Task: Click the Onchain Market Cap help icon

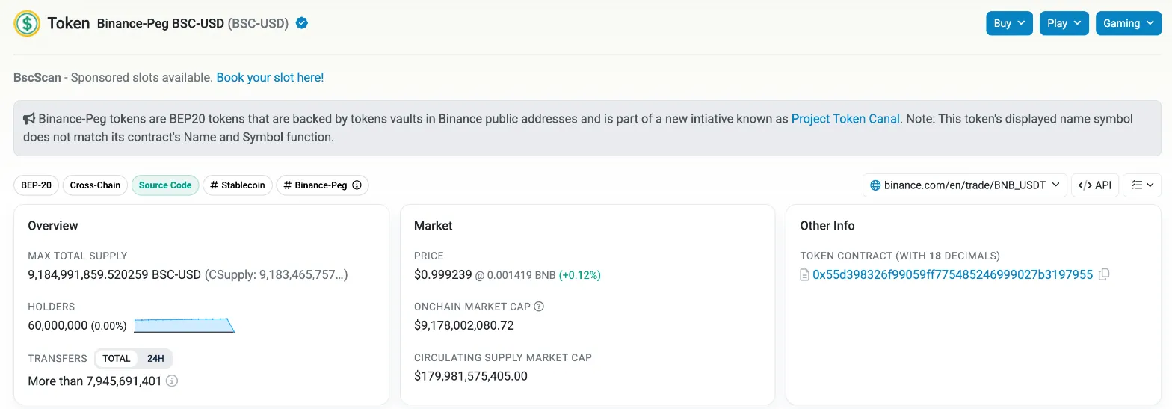Action: pyautogui.click(x=539, y=307)
